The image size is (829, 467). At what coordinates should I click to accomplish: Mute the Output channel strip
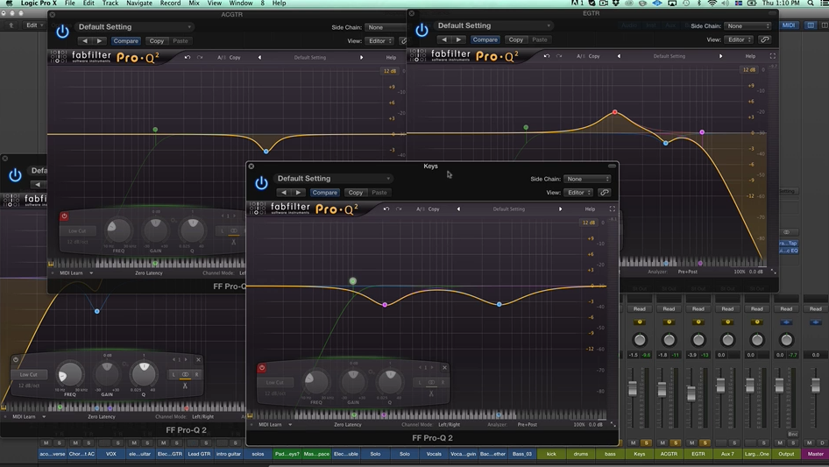(780, 442)
